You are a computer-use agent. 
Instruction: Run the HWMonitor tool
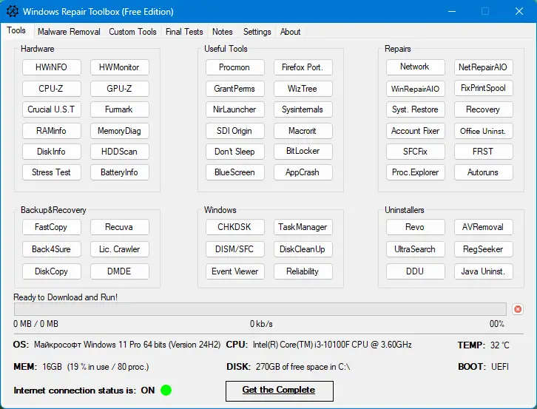(120, 67)
